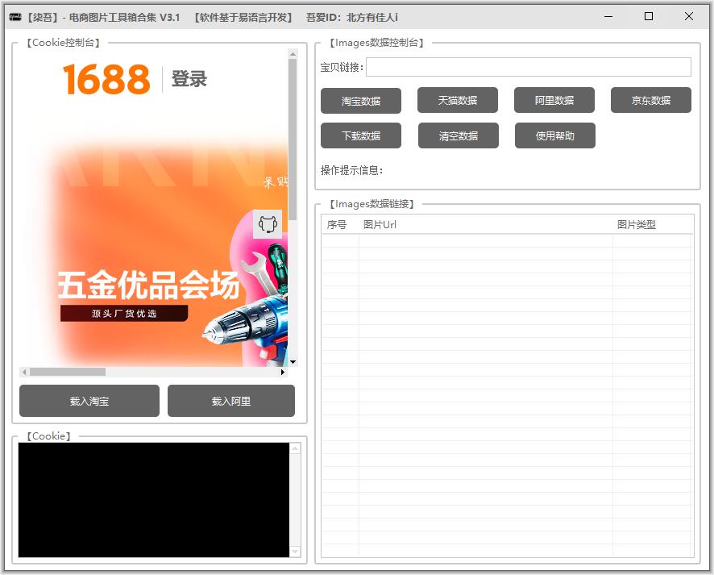Focus the 宝贝链接 input field

528,68
